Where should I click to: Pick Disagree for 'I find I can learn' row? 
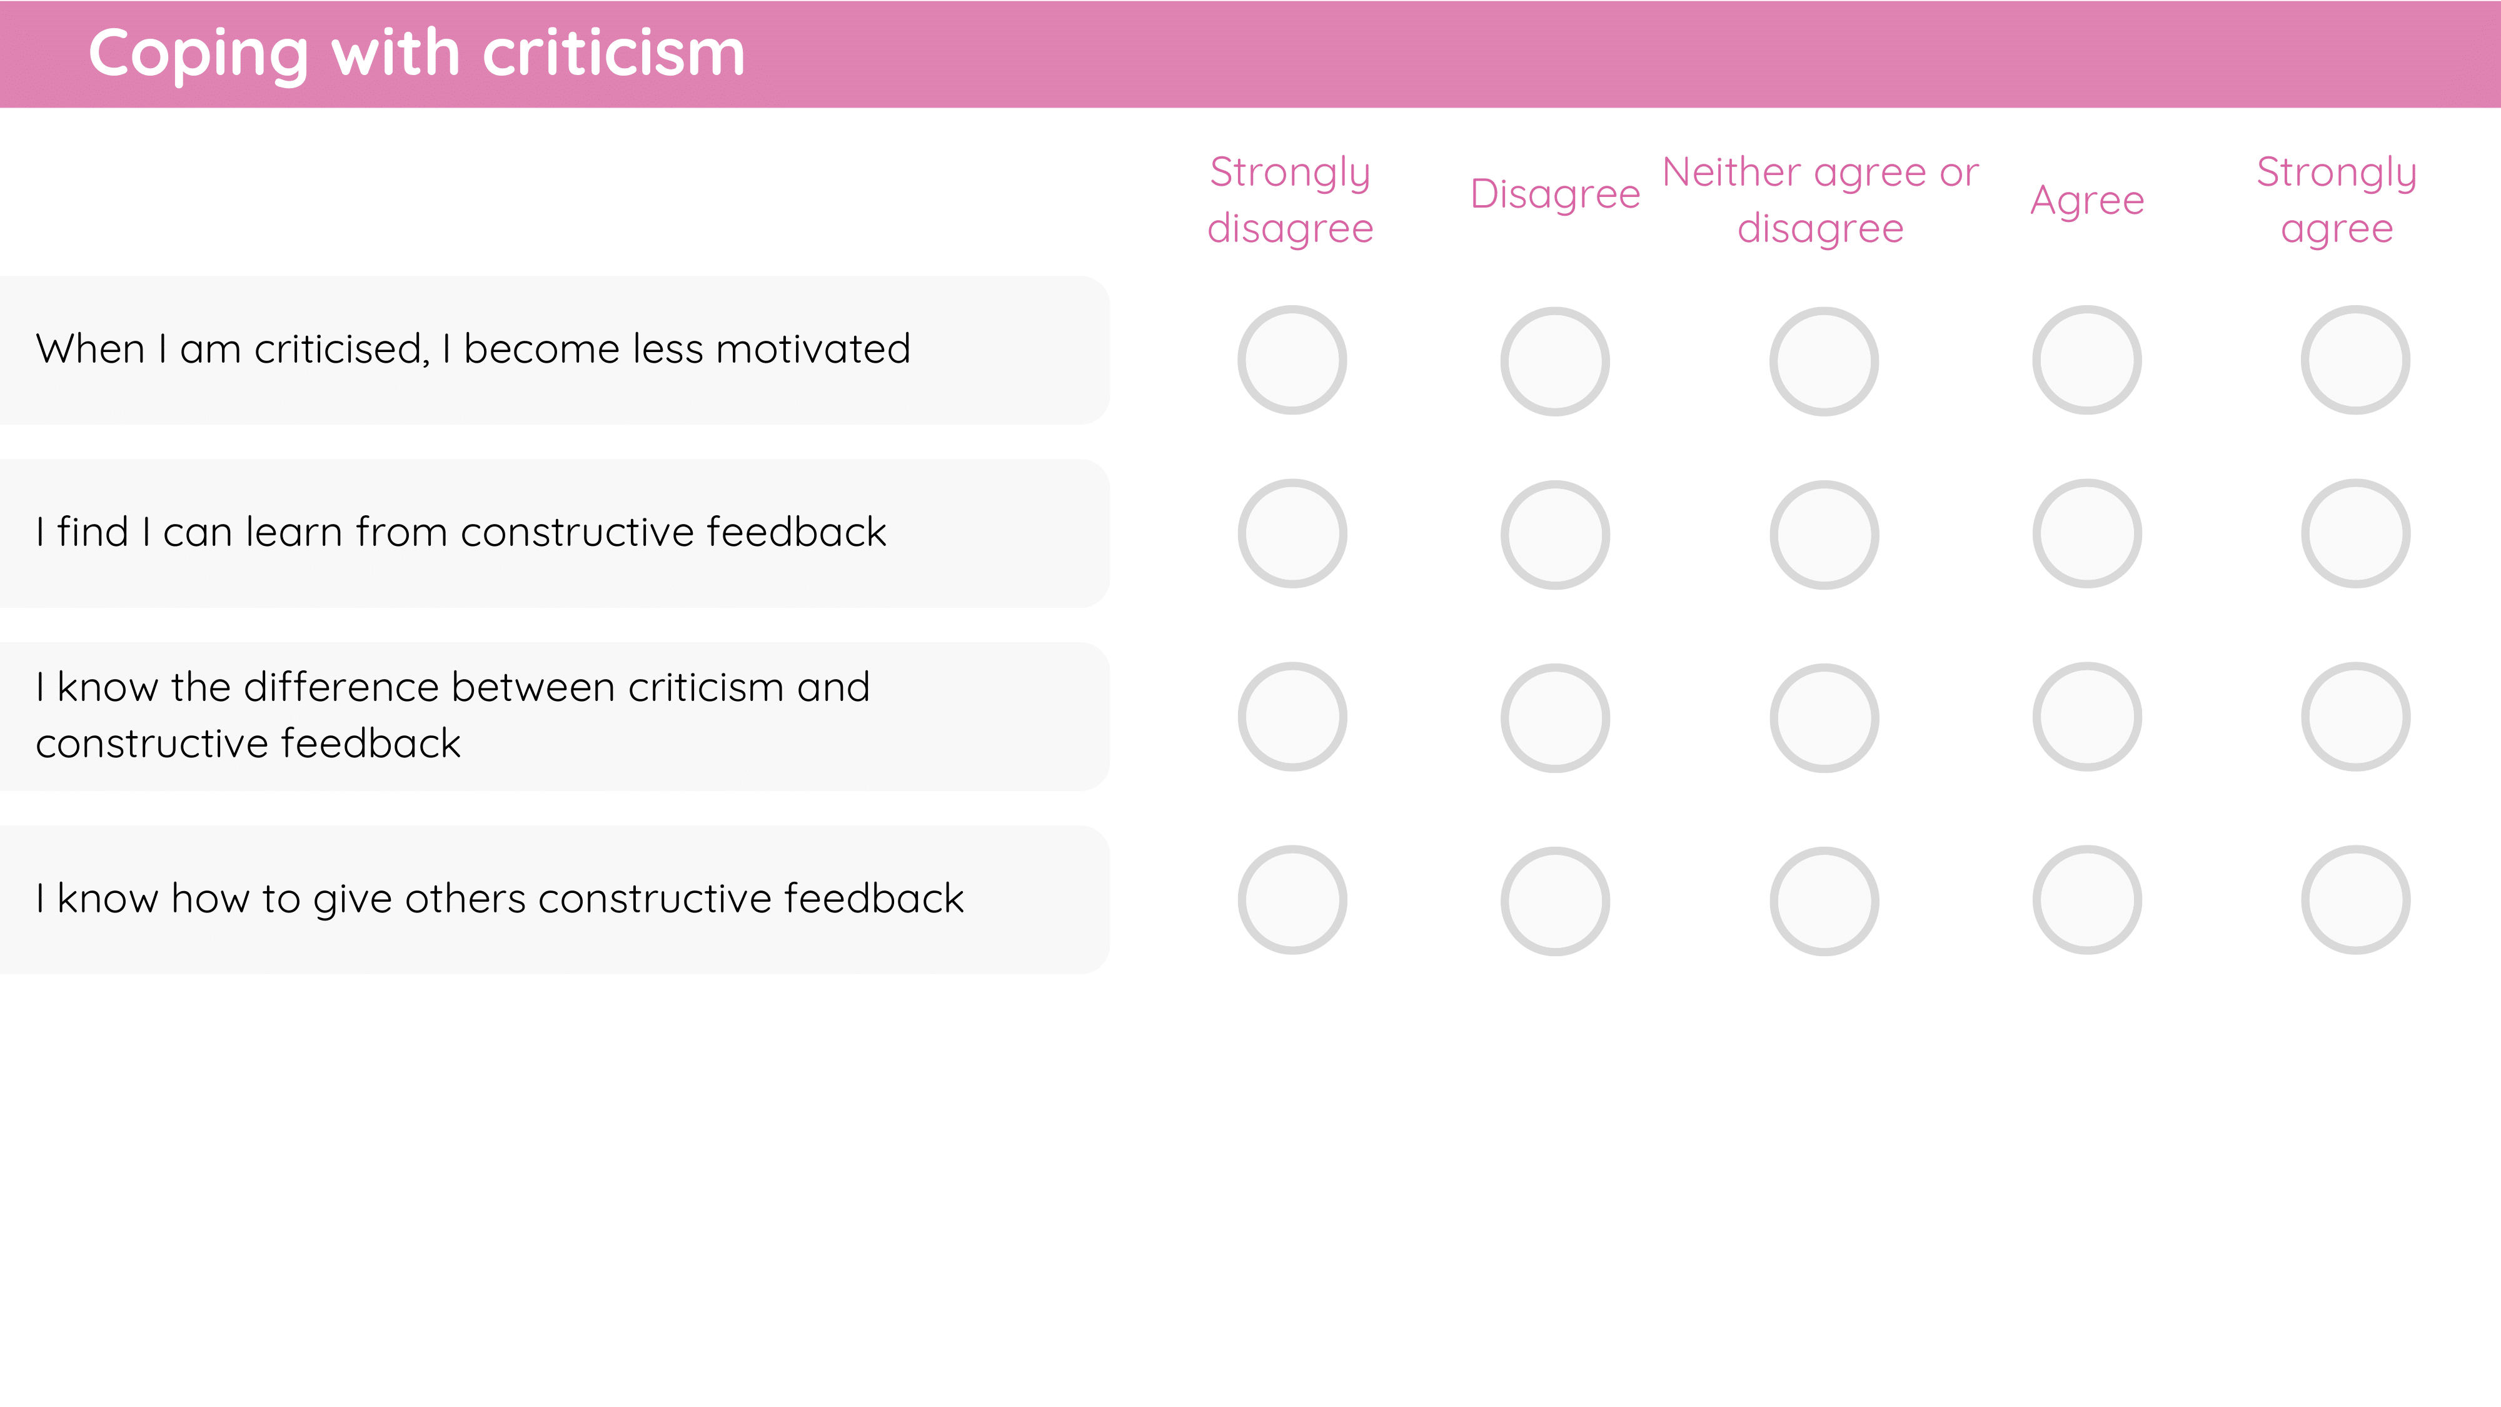[1556, 535]
